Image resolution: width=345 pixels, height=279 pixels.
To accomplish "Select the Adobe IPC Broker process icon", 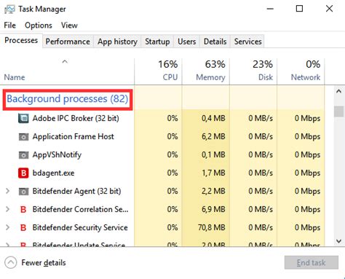I will [x=23, y=118].
